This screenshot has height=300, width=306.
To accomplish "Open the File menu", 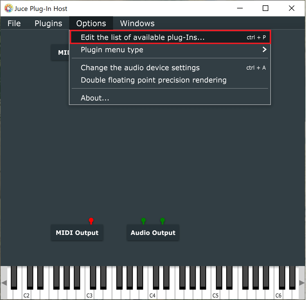I will point(14,23).
